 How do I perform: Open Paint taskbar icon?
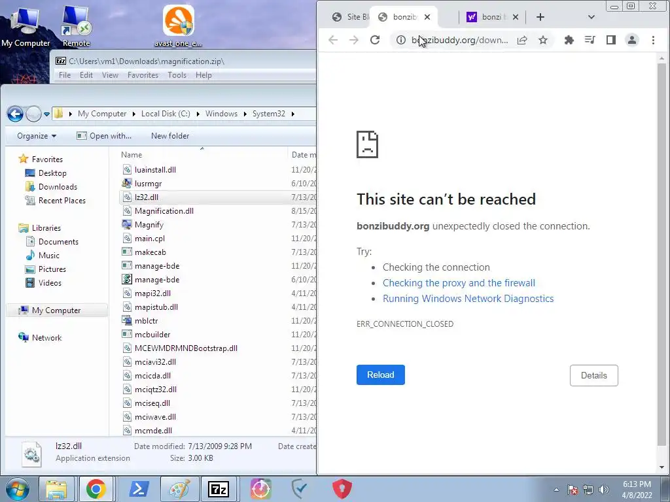click(179, 489)
